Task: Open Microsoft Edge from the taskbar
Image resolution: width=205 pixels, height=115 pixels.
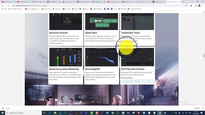Action: point(50,113)
